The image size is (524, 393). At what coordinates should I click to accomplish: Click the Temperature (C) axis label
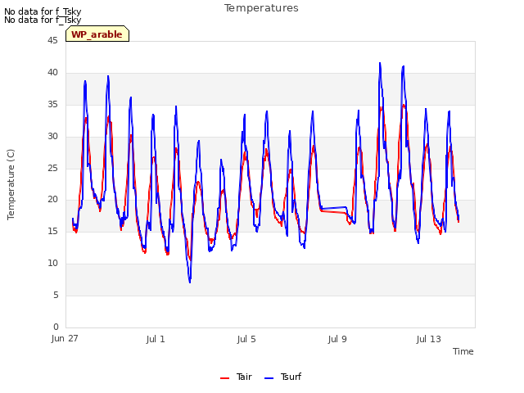click(x=11, y=184)
